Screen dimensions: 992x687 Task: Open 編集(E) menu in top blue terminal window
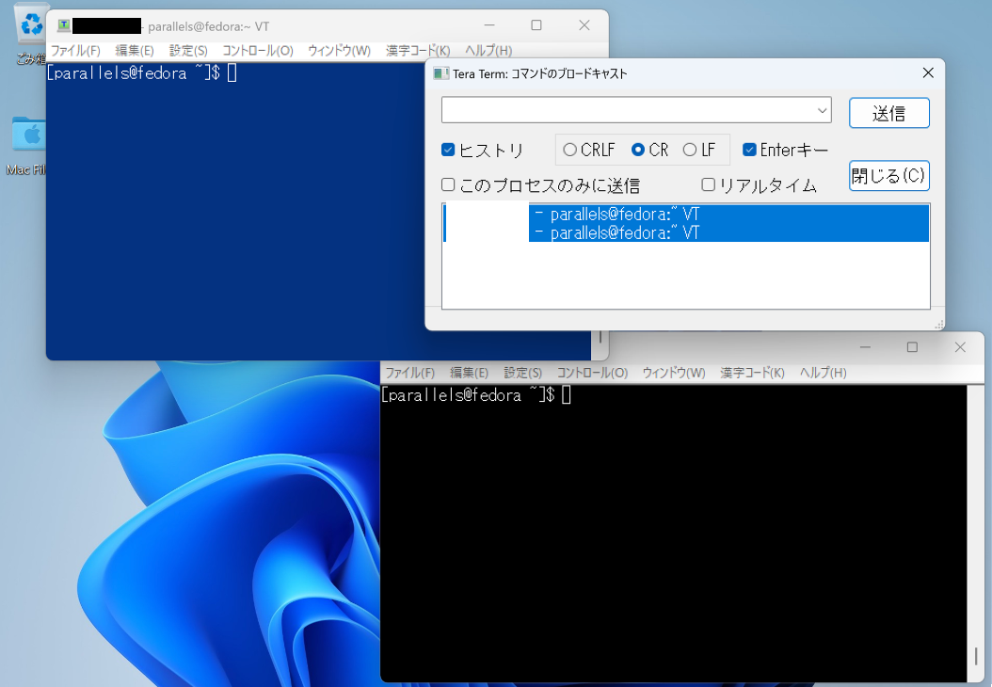click(135, 51)
